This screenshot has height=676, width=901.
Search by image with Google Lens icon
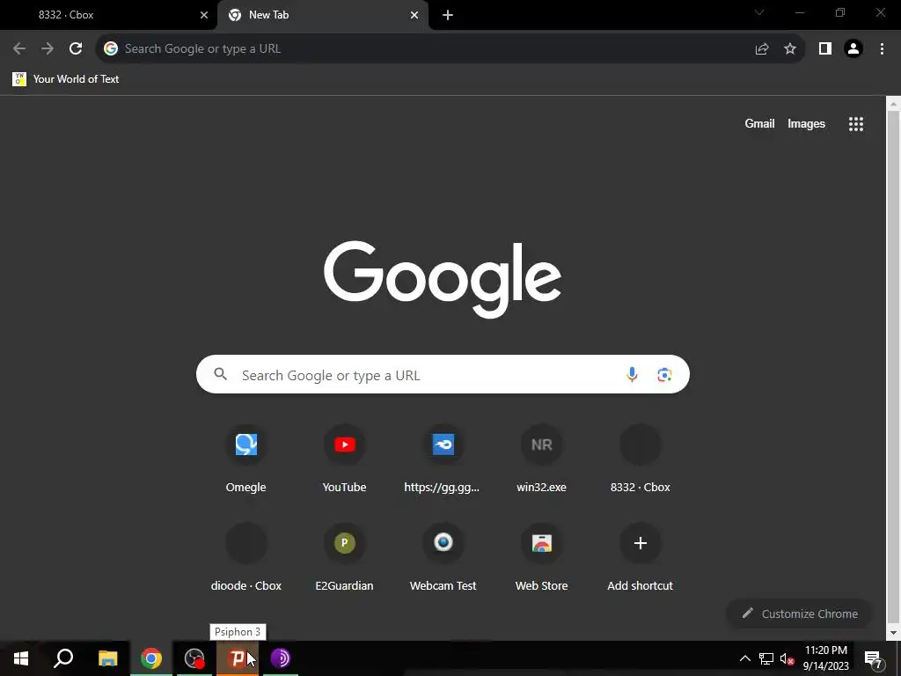pos(664,375)
